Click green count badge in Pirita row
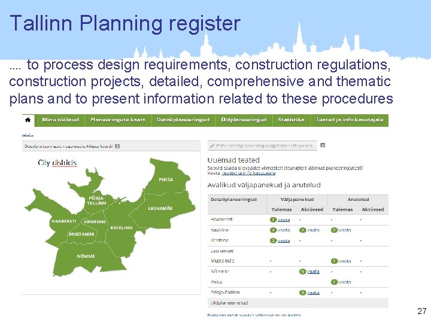 coord(334,282)
